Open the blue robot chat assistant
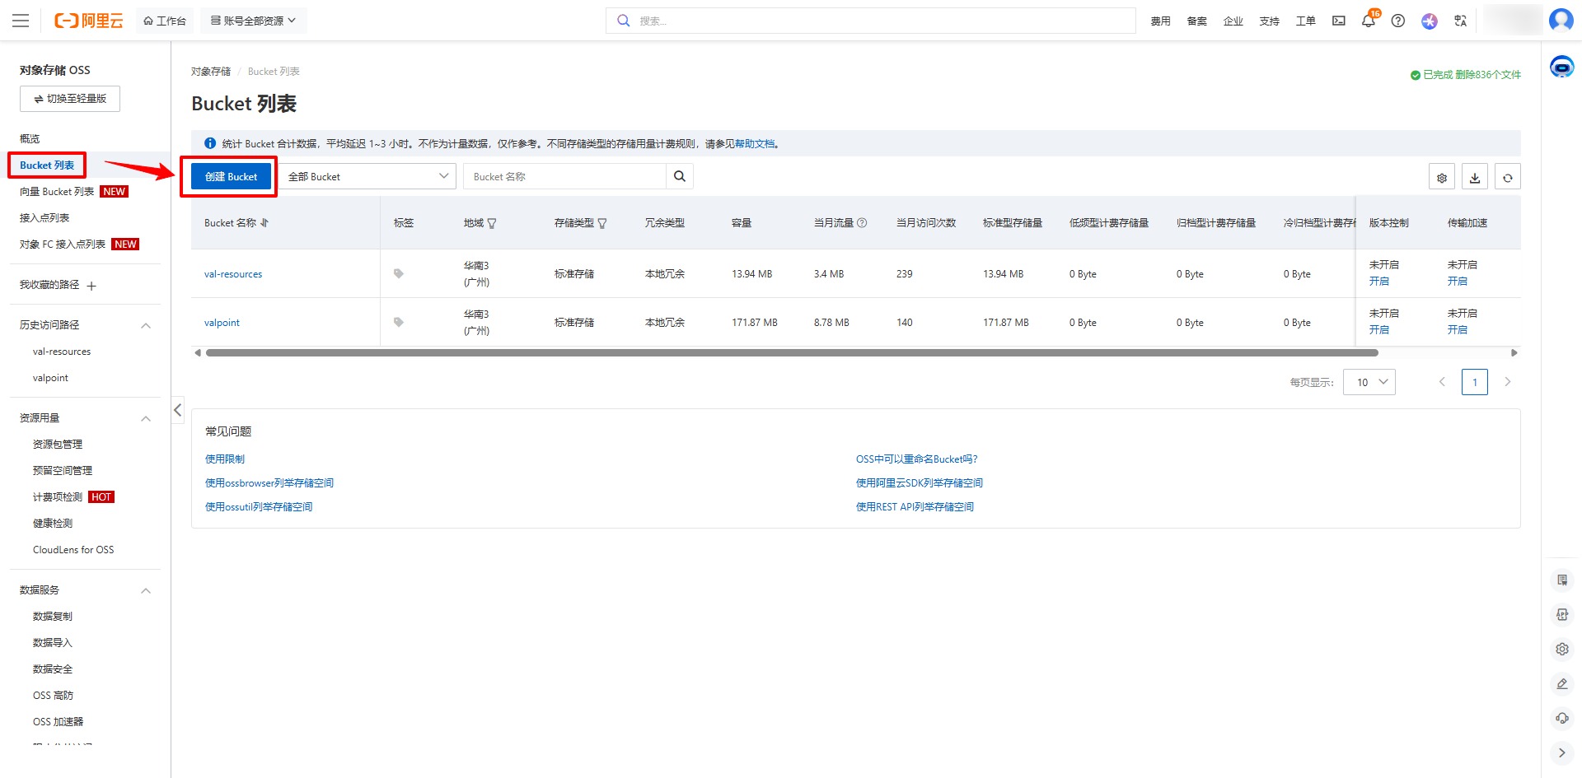 coord(1561,66)
